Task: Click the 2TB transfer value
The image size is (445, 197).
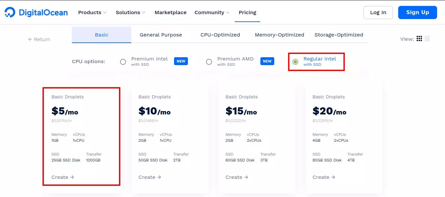Action: coord(177,160)
